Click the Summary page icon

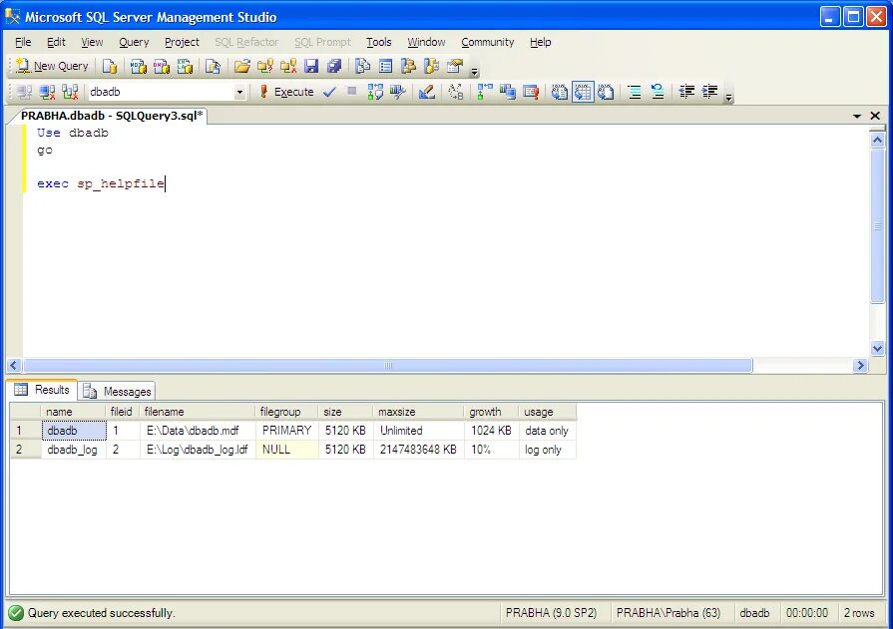(385, 66)
